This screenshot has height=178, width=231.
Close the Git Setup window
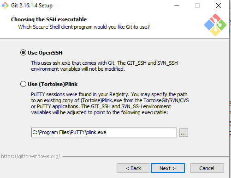point(219,6)
